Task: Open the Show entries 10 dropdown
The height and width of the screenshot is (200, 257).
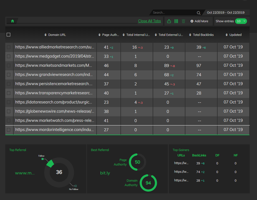Action: point(241,21)
